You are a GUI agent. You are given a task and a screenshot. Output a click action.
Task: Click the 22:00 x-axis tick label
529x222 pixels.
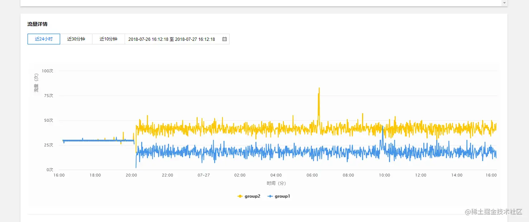click(x=167, y=175)
